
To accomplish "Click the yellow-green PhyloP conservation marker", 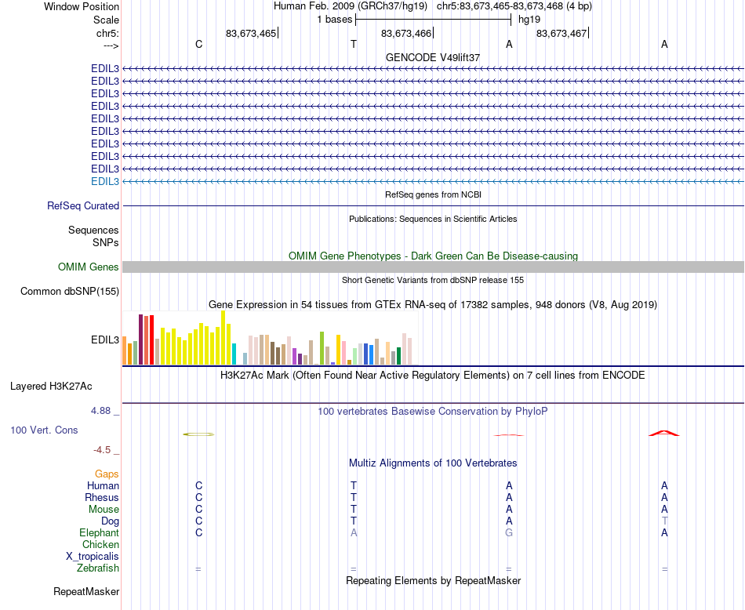I will [x=198, y=434].
